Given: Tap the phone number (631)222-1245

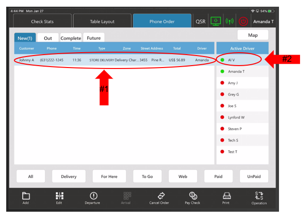Looking at the screenshot, I should [52, 60].
